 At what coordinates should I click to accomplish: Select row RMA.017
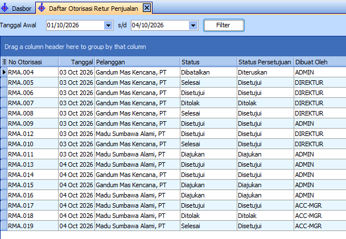click(174, 205)
